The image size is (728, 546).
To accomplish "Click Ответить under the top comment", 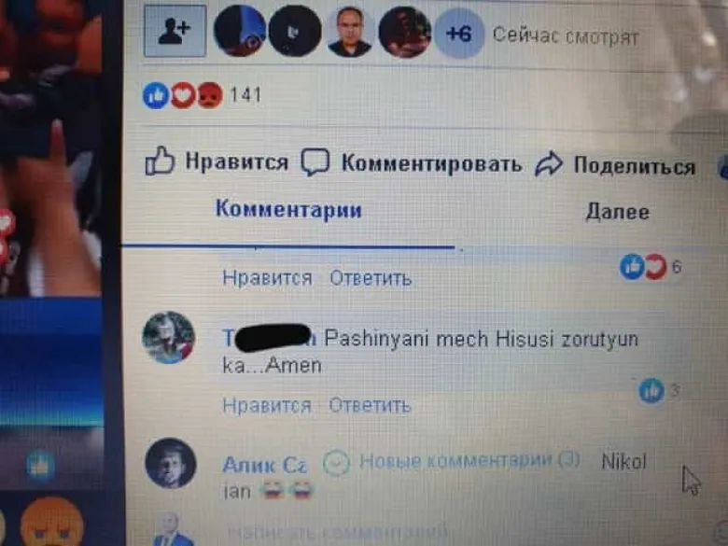I will [x=371, y=278].
